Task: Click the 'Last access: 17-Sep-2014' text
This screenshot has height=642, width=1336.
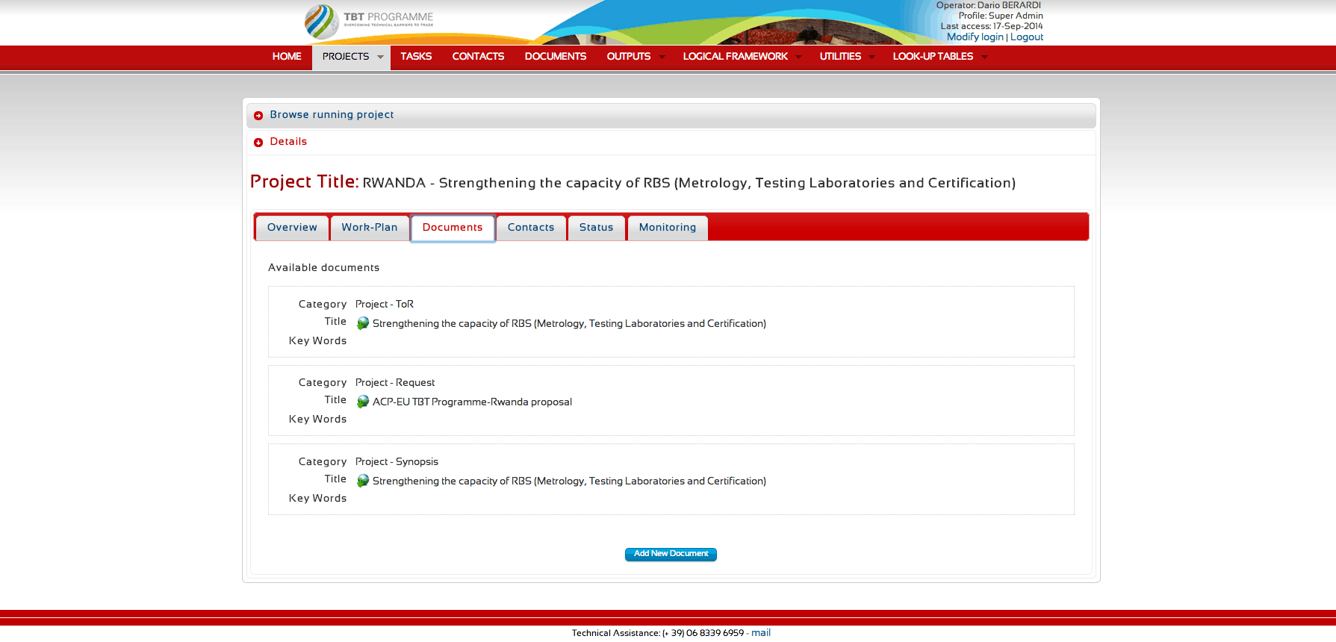Action: click(x=992, y=26)
